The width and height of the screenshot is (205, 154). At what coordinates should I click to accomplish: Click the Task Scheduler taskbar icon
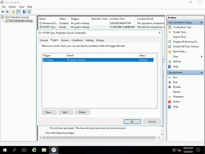click(54, 150)
